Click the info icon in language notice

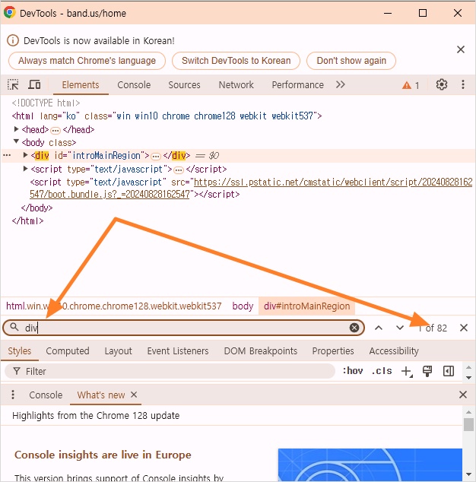(13, 40)
